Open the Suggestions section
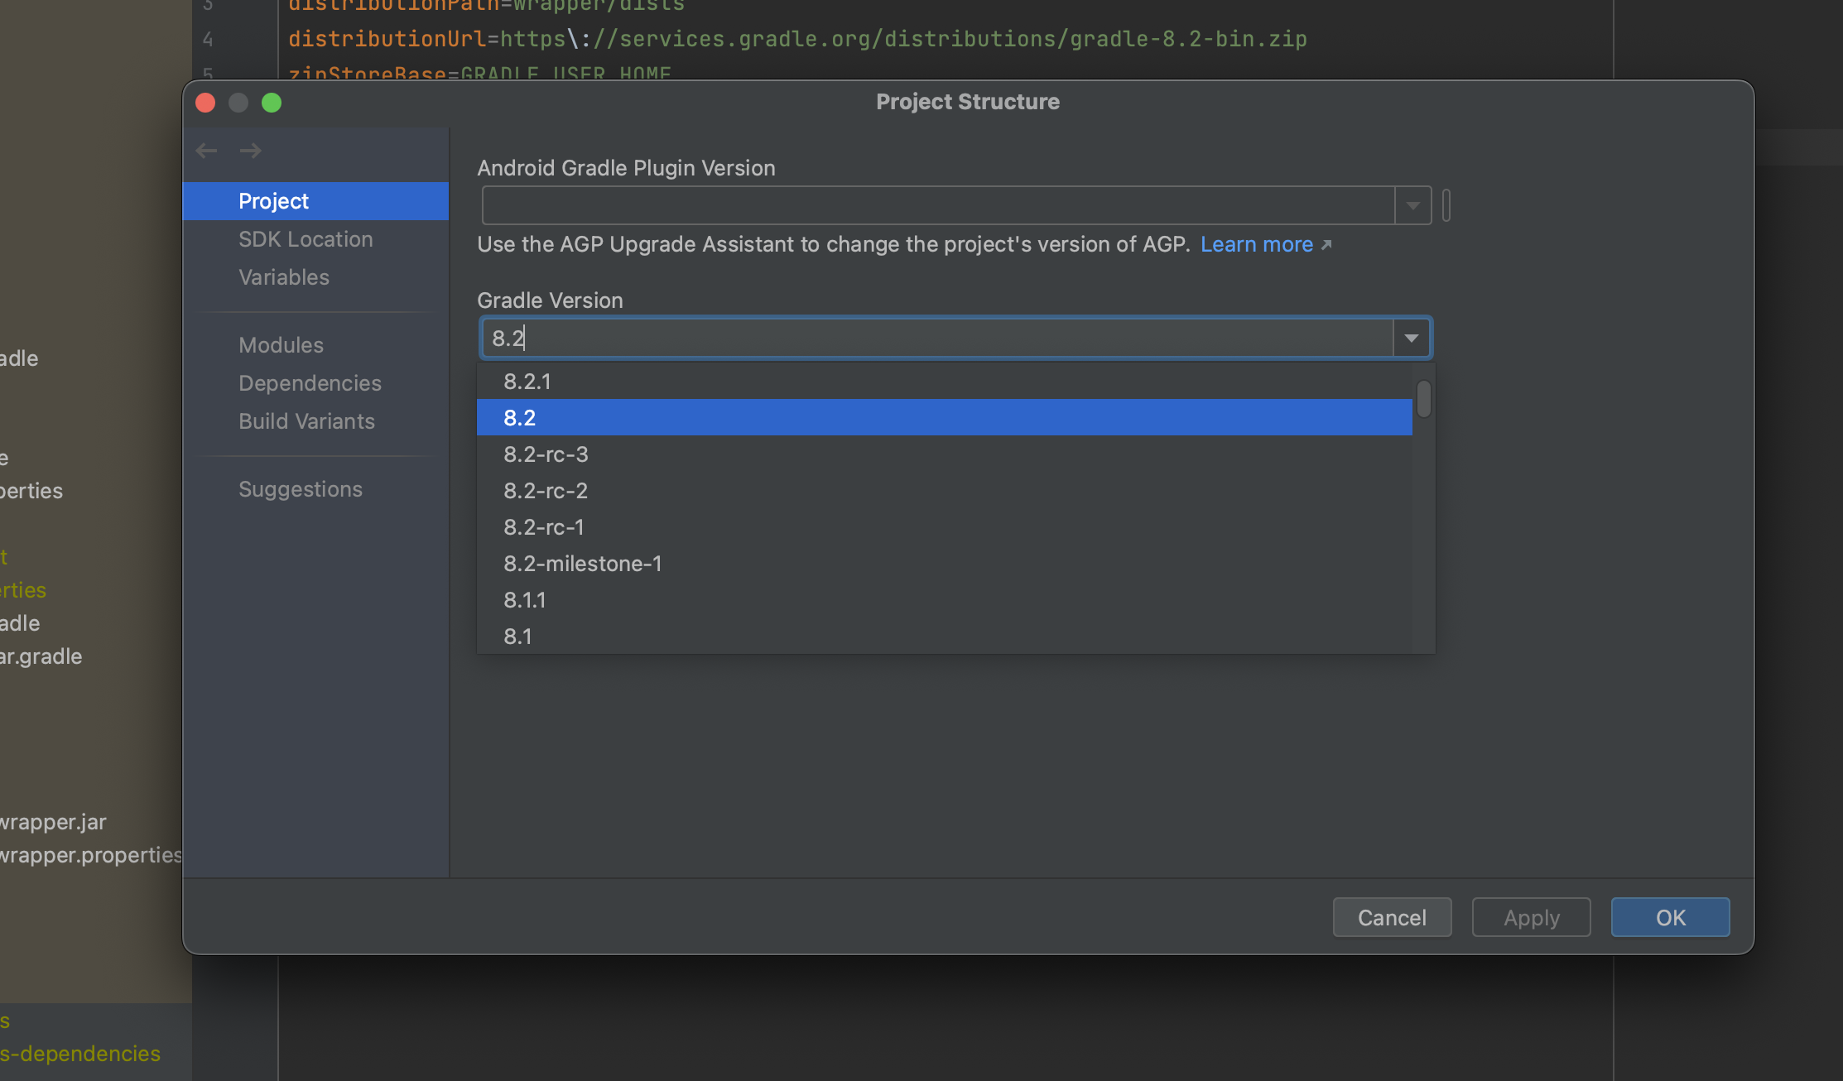The width and height of the screenshot is (1843, 1081). [301, 489]
